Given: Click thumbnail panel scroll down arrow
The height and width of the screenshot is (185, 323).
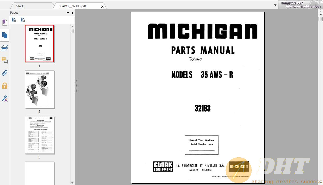Looking at the screenshot, I should [72, 182].
